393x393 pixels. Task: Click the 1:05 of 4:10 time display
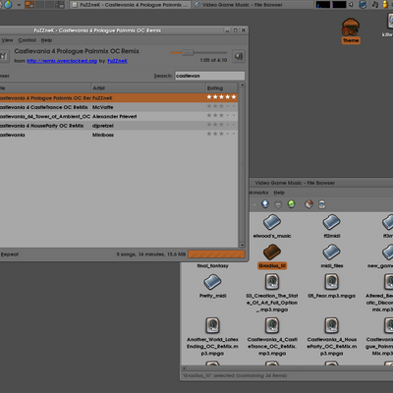[213, 60]
